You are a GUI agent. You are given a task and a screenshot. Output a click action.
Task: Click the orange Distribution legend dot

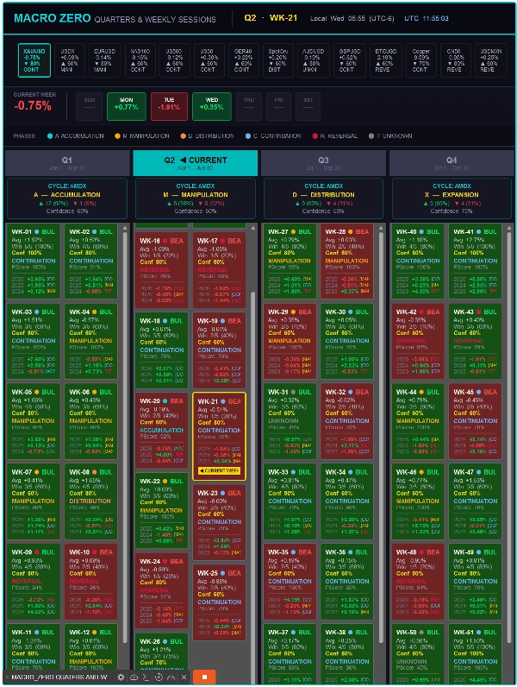tap(184, 136)
